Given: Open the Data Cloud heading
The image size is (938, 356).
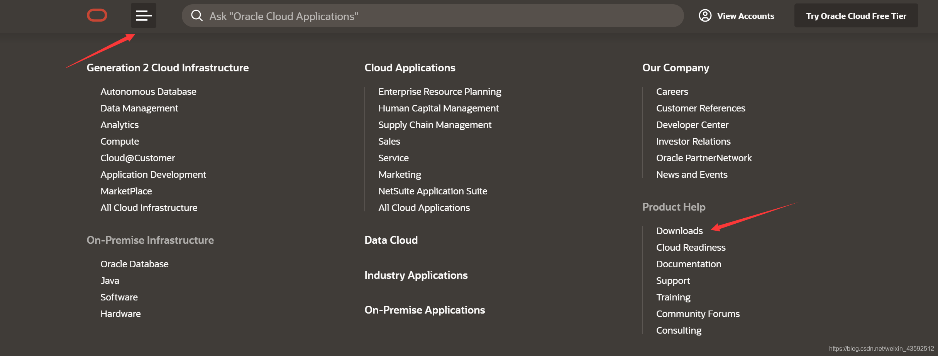Looking at the screenshot, I should [x=391, y=240].
